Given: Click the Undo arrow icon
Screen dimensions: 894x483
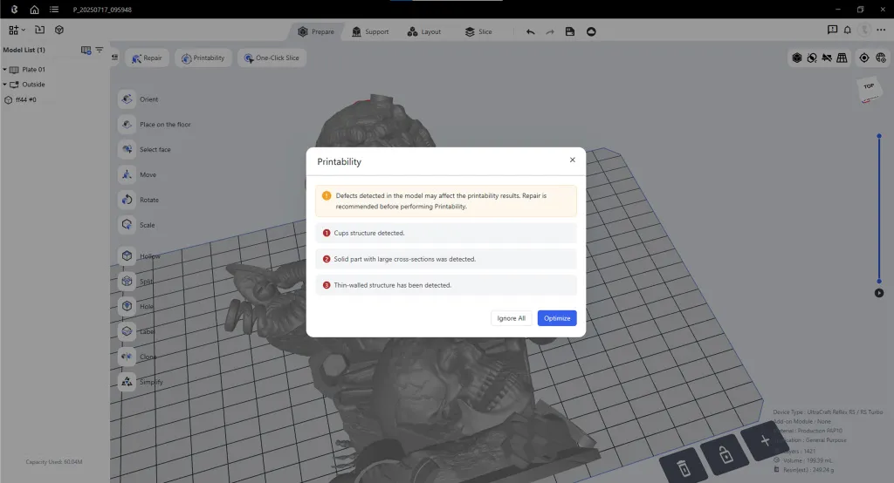Looking at the screenshot, I should [530, 31].
